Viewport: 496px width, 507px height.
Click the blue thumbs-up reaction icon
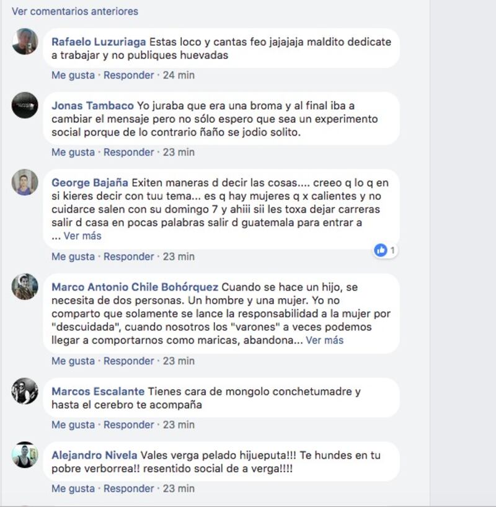[381, 250]
